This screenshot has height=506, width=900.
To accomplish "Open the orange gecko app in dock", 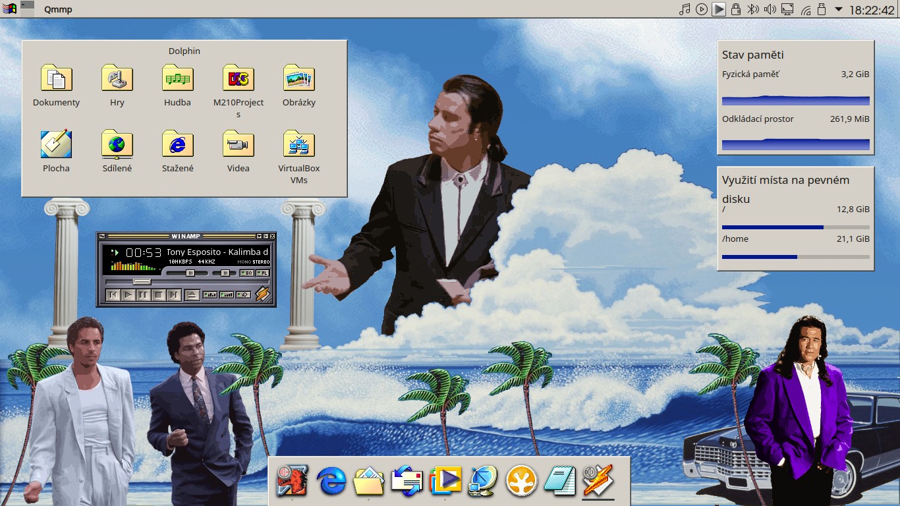I will (522, 480).
